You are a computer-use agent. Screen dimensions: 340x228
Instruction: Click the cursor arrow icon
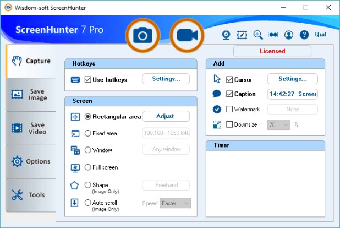pos(217,79)
